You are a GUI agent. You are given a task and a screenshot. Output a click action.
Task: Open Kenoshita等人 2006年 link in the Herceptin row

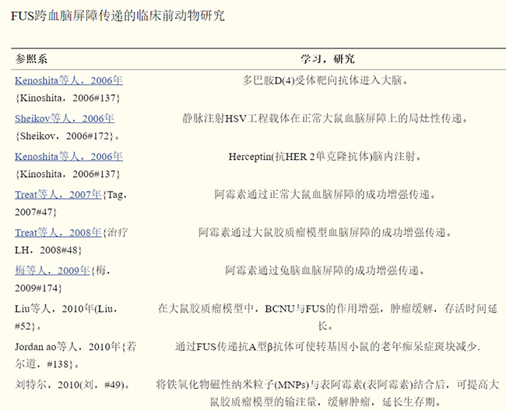[x=69, y=157]
